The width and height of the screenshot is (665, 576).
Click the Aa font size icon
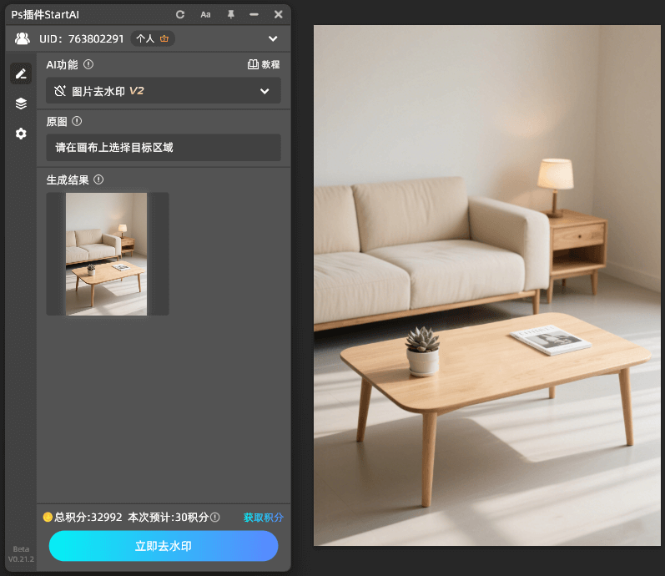205,15
